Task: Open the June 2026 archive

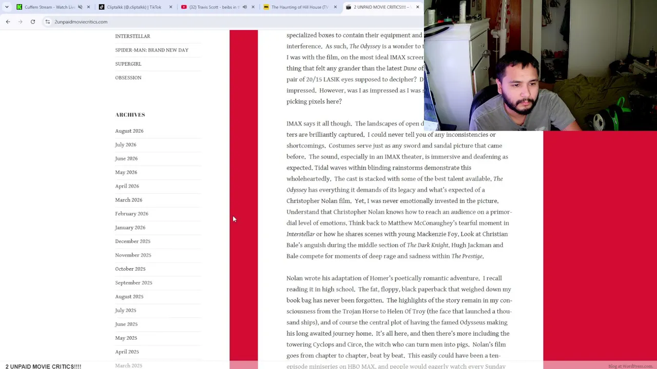Action: 126,159
